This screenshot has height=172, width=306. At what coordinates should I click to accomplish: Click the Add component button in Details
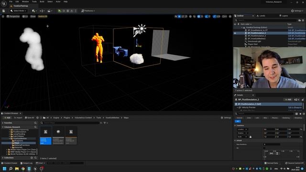coord(288,100)
